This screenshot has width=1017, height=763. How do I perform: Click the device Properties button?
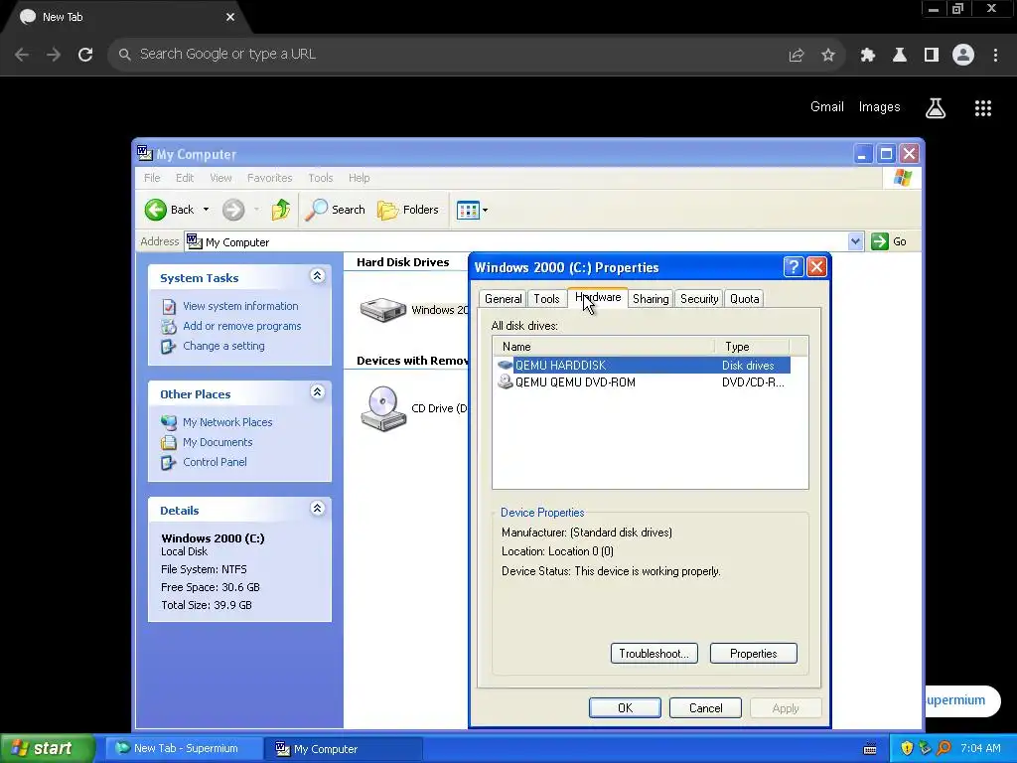pyautogui.click(x=753, y=654)
